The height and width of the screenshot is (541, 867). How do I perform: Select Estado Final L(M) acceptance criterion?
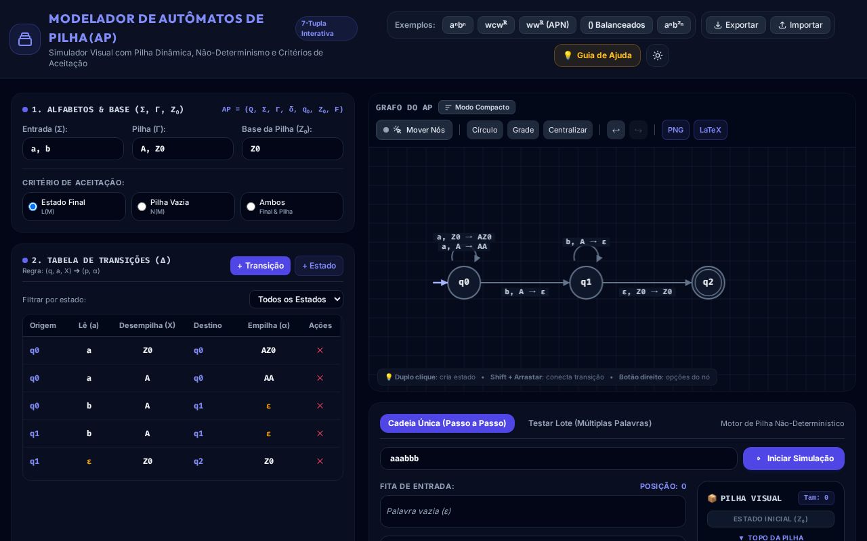click(x=74, y=207)
